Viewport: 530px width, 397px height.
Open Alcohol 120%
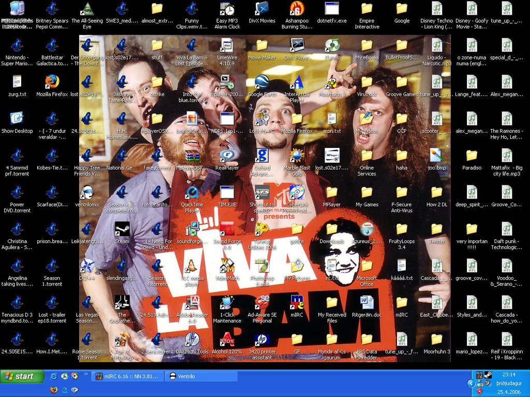[x=227, y=344]
